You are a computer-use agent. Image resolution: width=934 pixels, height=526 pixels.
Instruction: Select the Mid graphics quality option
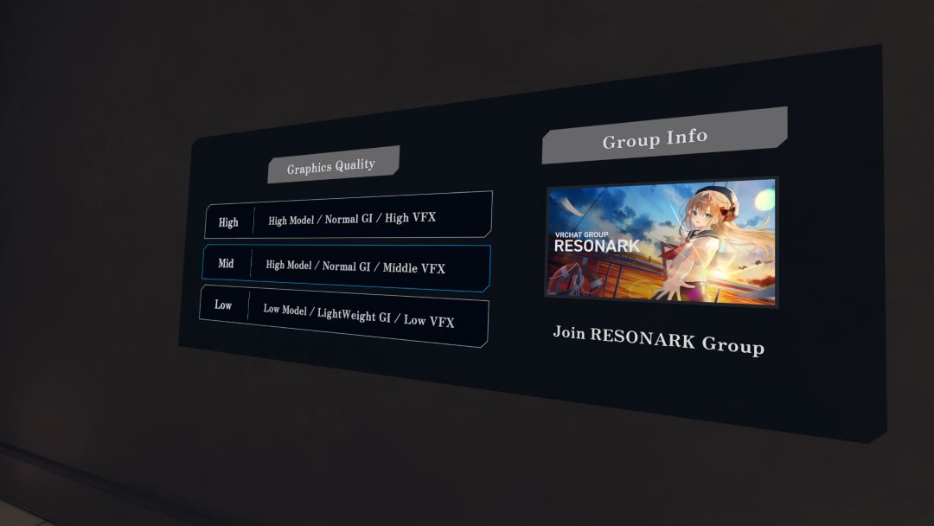click(x=346, y=266)
